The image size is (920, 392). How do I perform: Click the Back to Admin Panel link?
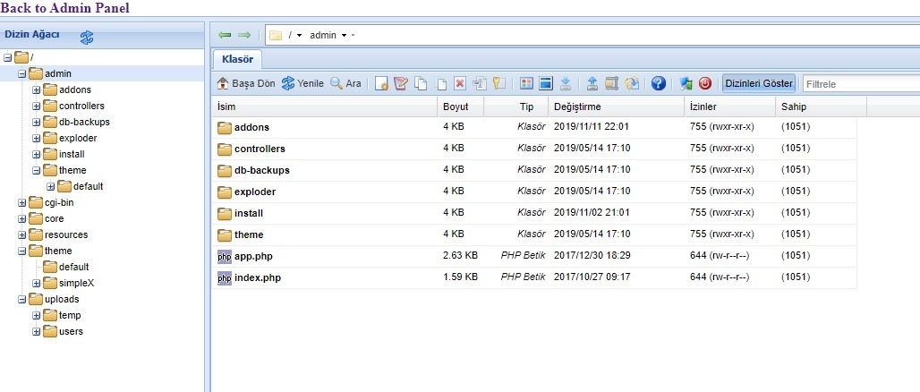[65, 8]
